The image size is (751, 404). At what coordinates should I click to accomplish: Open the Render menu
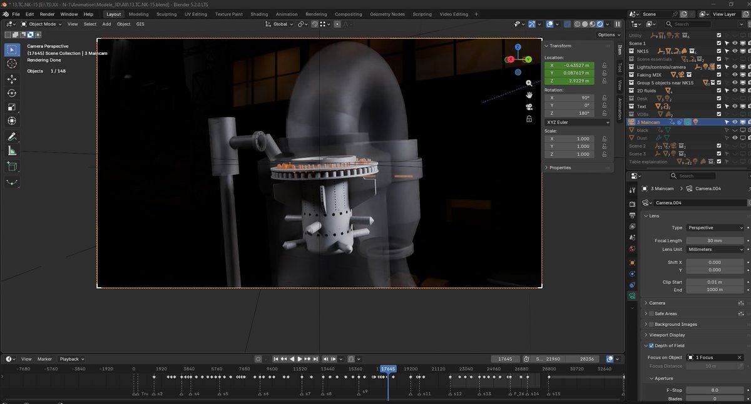click(47, 14)
